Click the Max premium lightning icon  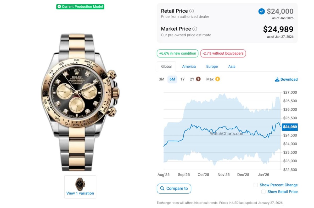[217, 79]
